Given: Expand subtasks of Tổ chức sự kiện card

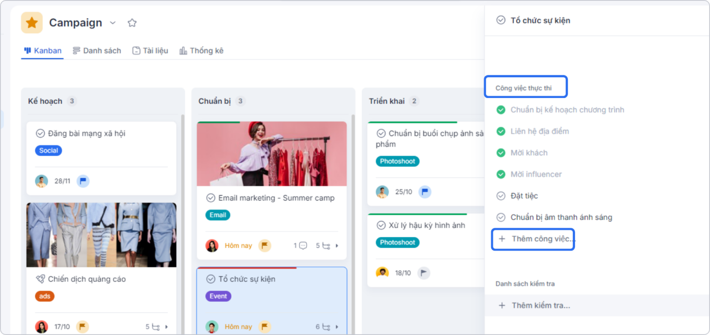Looking at the screenshot, I should point(337,327).
